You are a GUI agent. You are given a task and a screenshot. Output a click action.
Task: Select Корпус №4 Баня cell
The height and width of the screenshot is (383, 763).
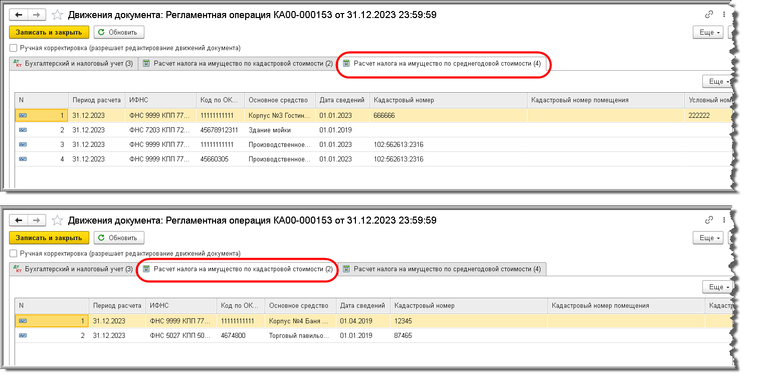pos(300,321)
